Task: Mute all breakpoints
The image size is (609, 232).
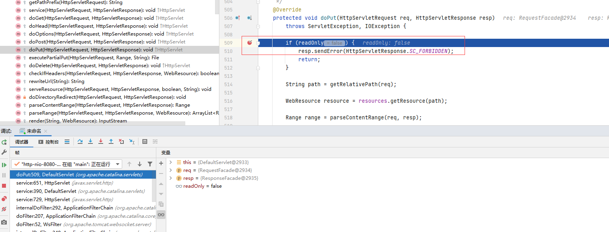Action: [x=4, y=209]
